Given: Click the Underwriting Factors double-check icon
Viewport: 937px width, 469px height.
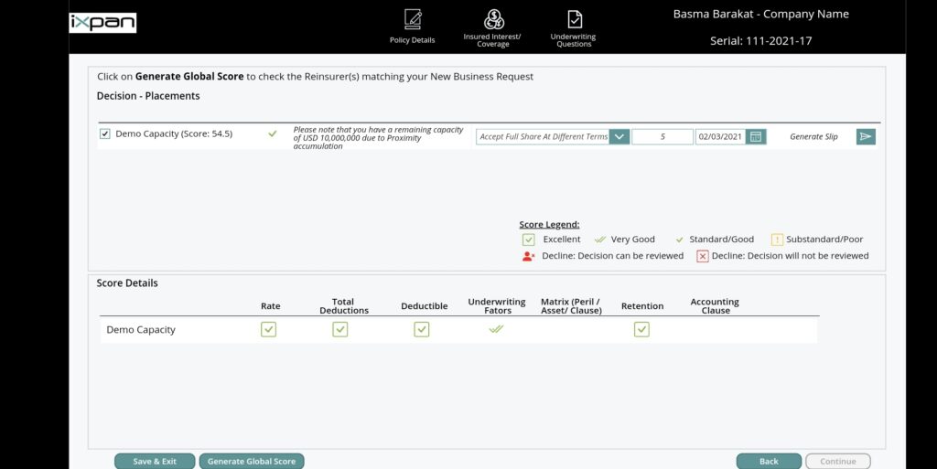Looking at the screenshot, I should pos(497,329).
